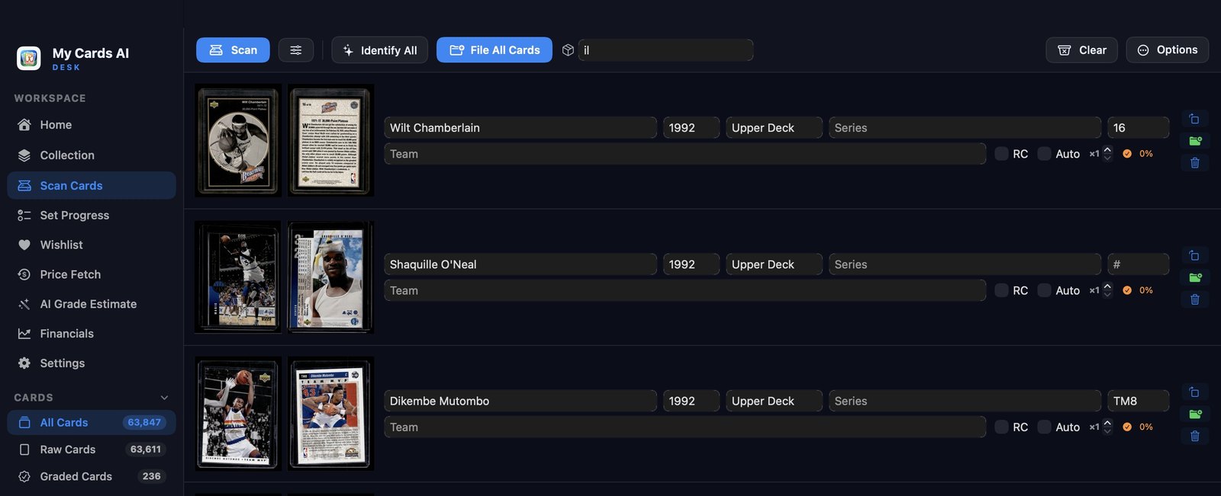The height and width of the screenshot is (496, 1221).
Task: Edit year field of Wilt Chamberlain card
Action: coord(691,128)
